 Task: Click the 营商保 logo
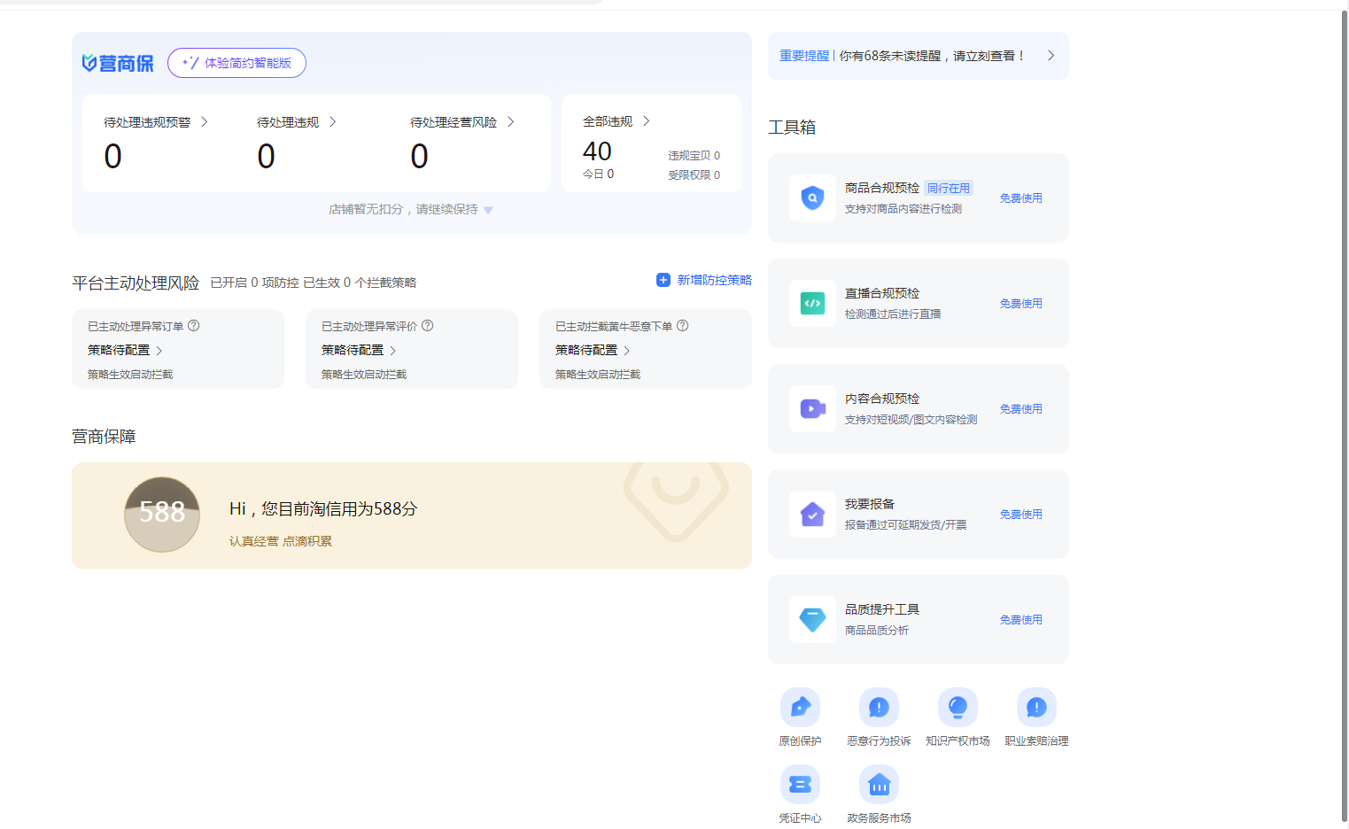point(118,63)
